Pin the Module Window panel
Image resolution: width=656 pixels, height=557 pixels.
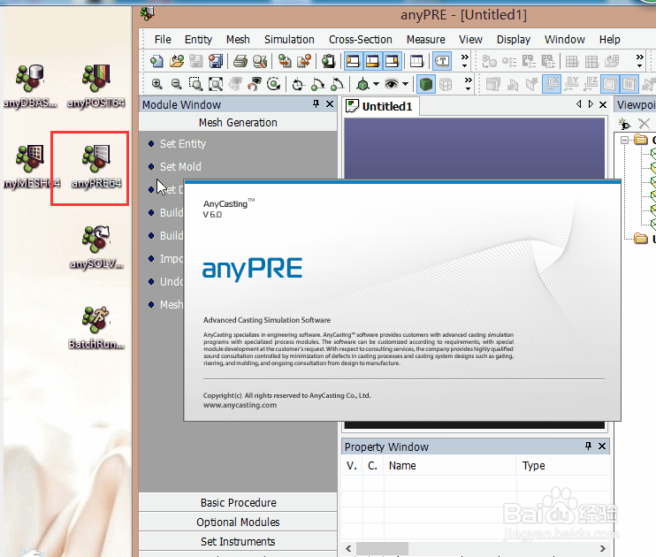click(316, 103)
